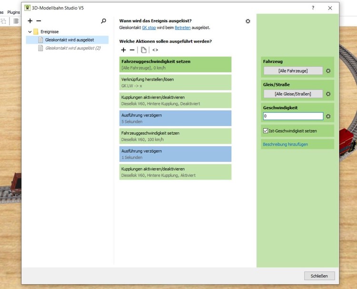Select Fahrzeuggeschwindigkeit setzen Diesellok V60, 100 km/h
The image size is (357, 289).
(x=175, y=136)
